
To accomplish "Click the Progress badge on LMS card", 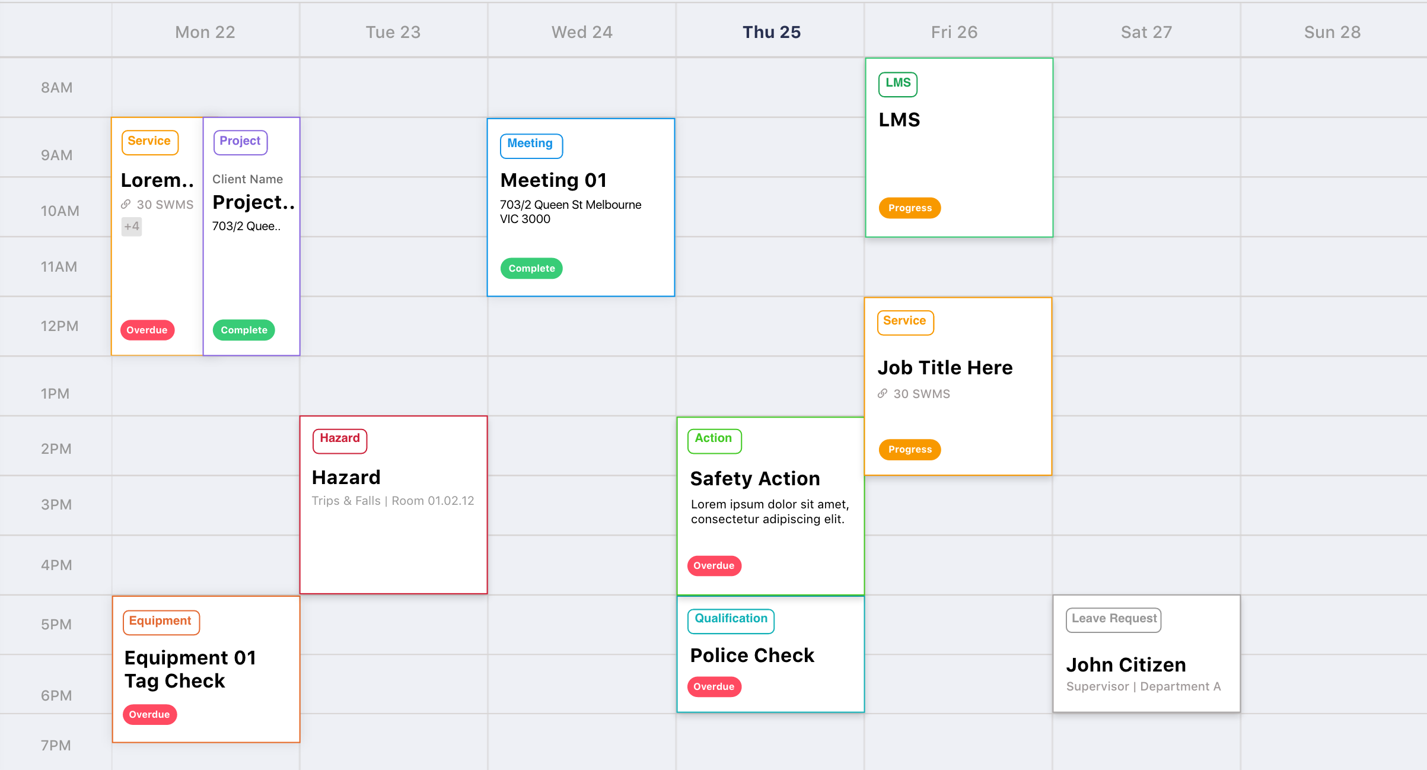I will pos(910,208).
